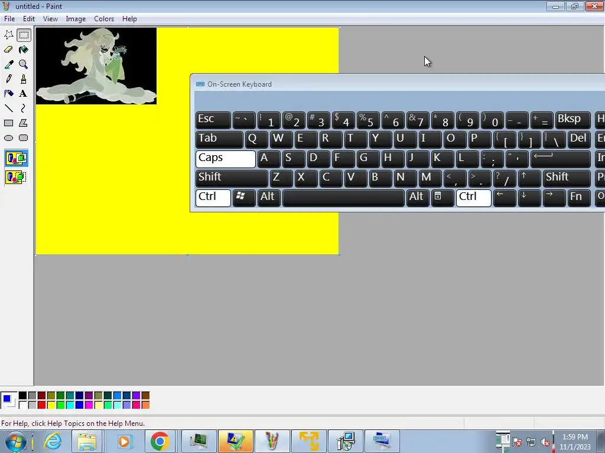
Task: Pick the Brush tool
Action: [x=24, y=79]
